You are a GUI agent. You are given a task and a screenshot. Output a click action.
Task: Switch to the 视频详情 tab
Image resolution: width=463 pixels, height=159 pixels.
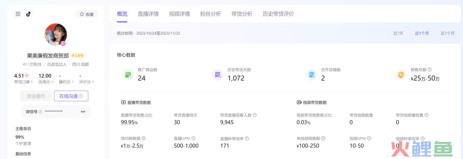(x=180, y=14)
